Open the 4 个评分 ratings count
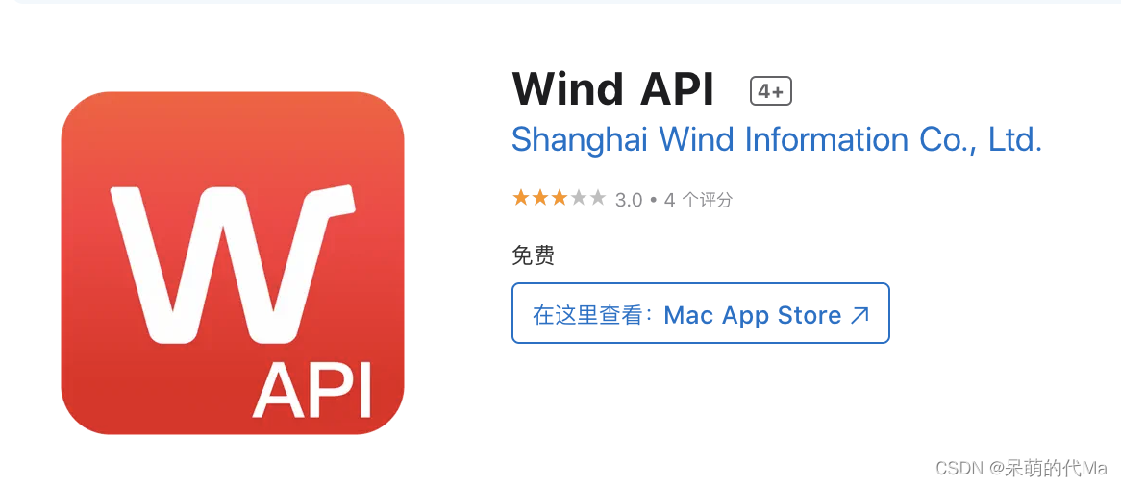This screenshot has width=1121, height=486. click(698, 200)
